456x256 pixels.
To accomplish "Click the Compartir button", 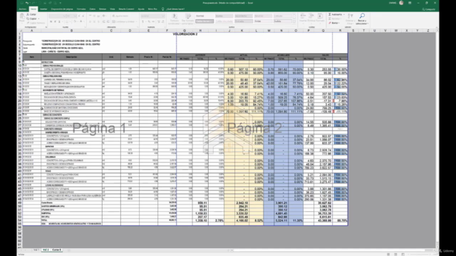I will 429,9.
